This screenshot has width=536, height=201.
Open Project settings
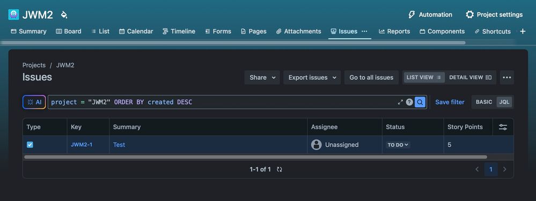[x=494, y=14]
